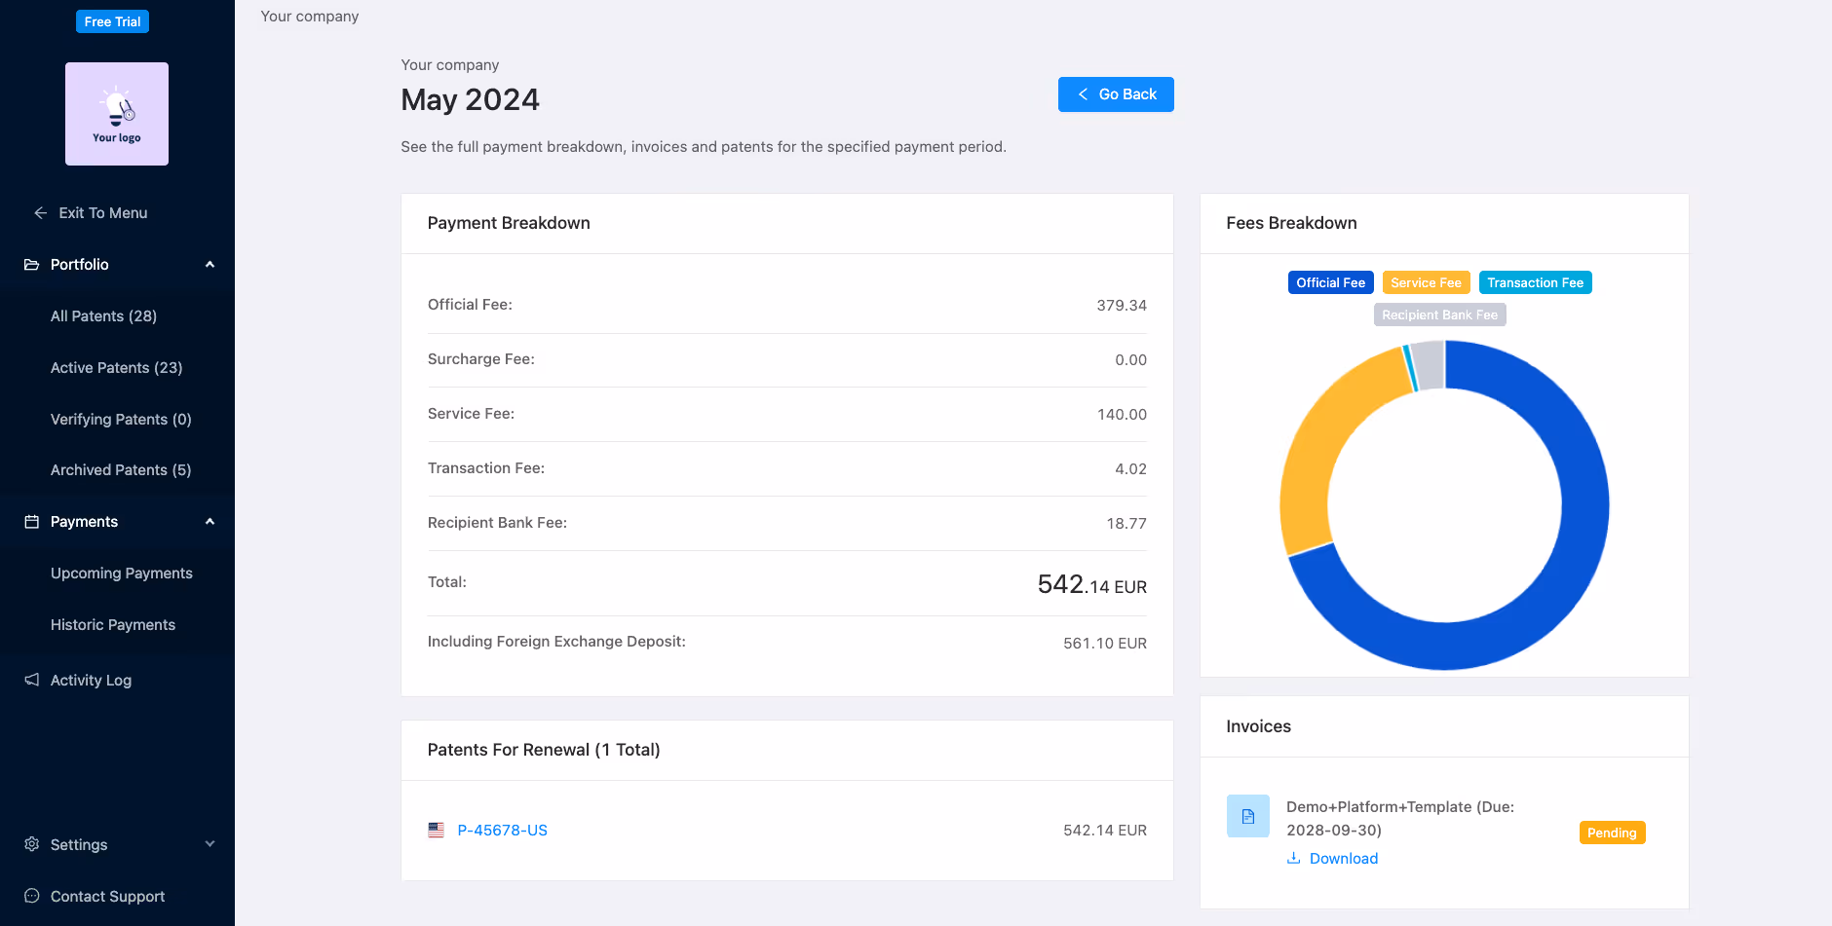1832x926 pixels.
Task: Click the Transaction Fee value 4.02
Action: (x=1130, y=469)
